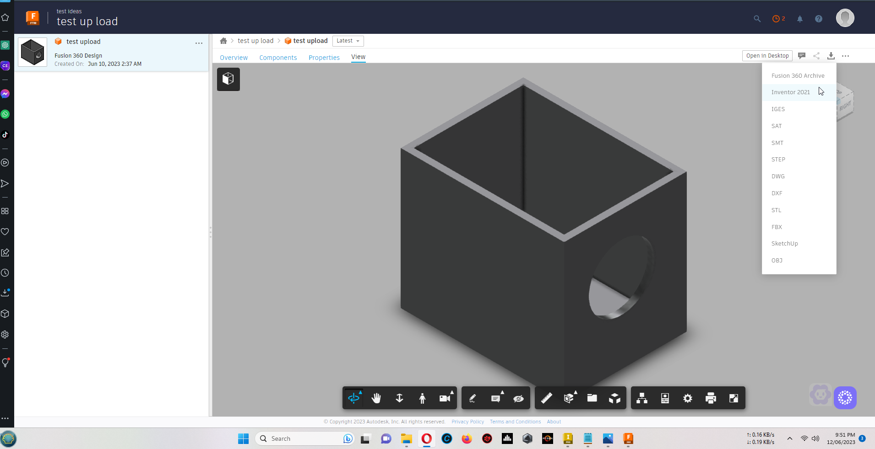Open the model browser tree icon
This screenshot has width=875, height=449.
pos(642,398)
